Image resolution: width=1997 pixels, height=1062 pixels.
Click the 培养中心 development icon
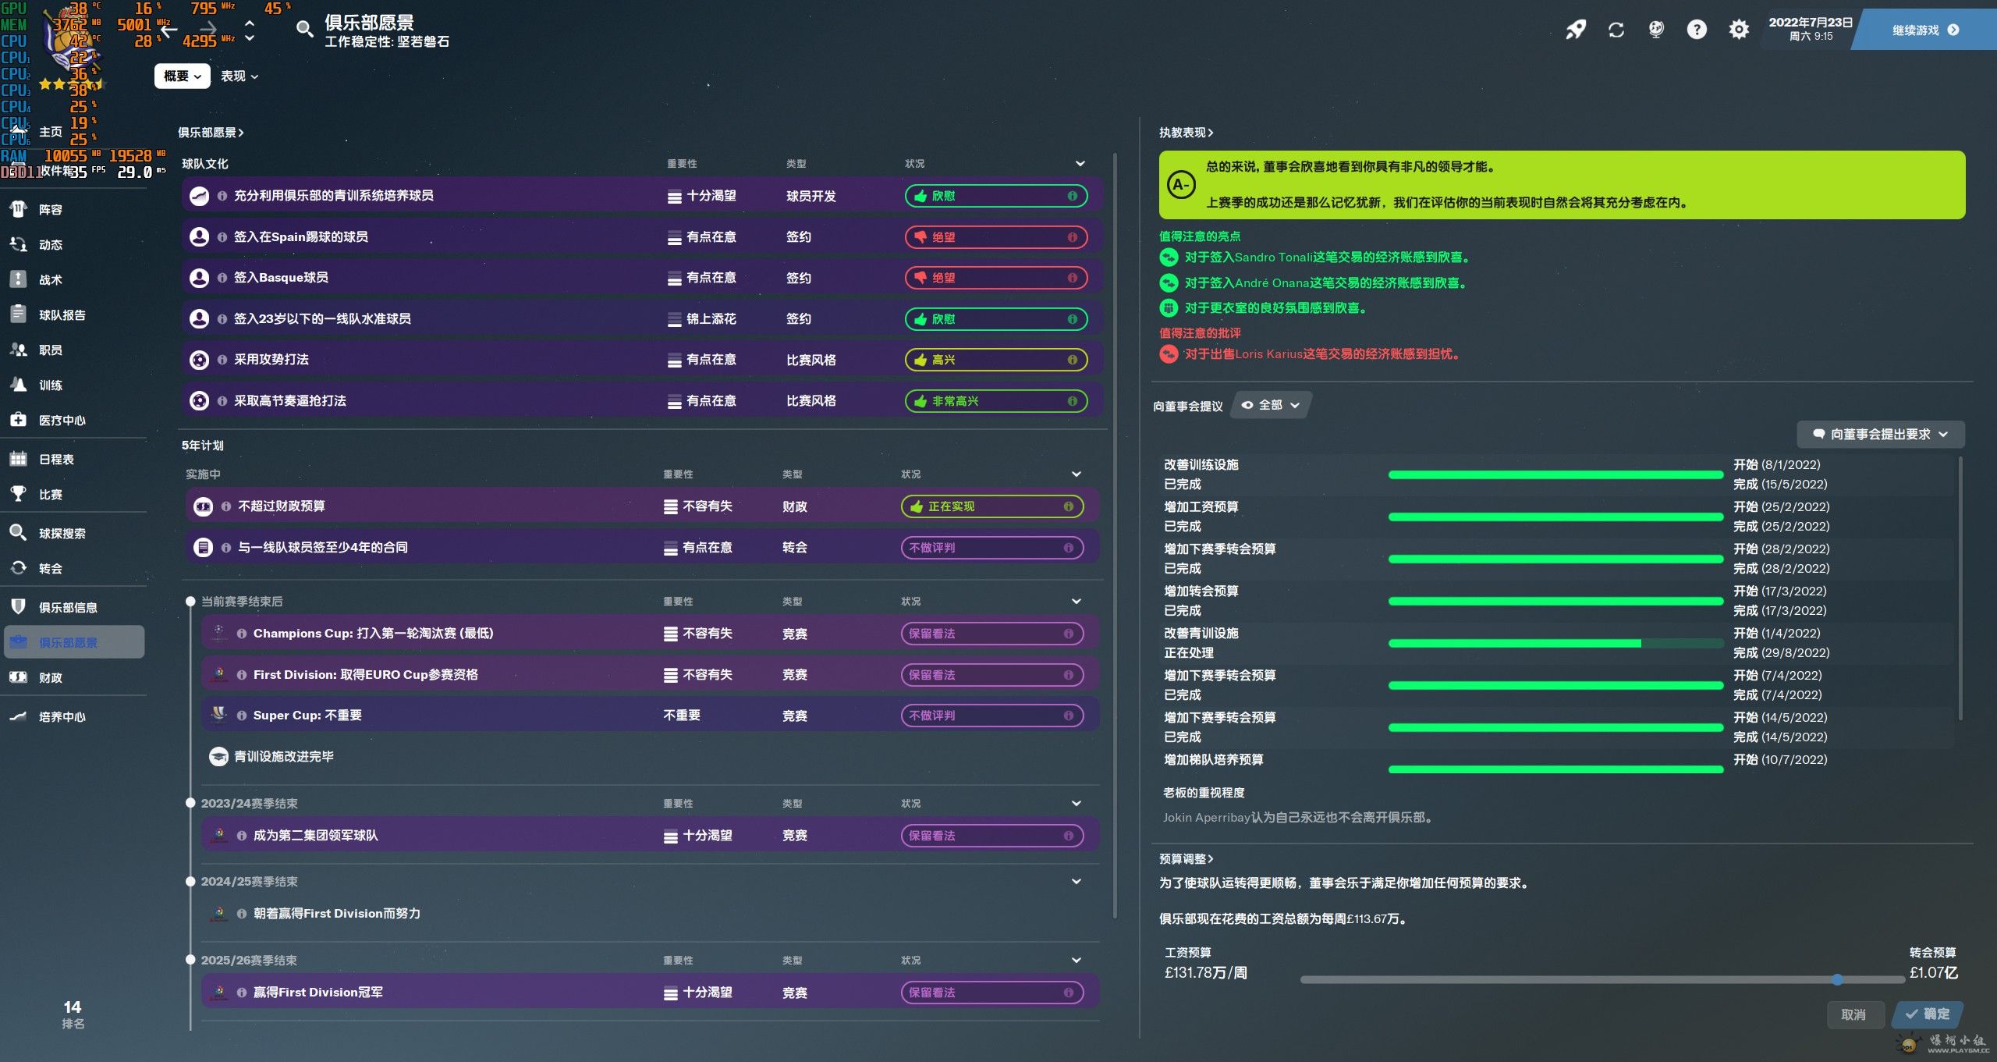point(18,716)
